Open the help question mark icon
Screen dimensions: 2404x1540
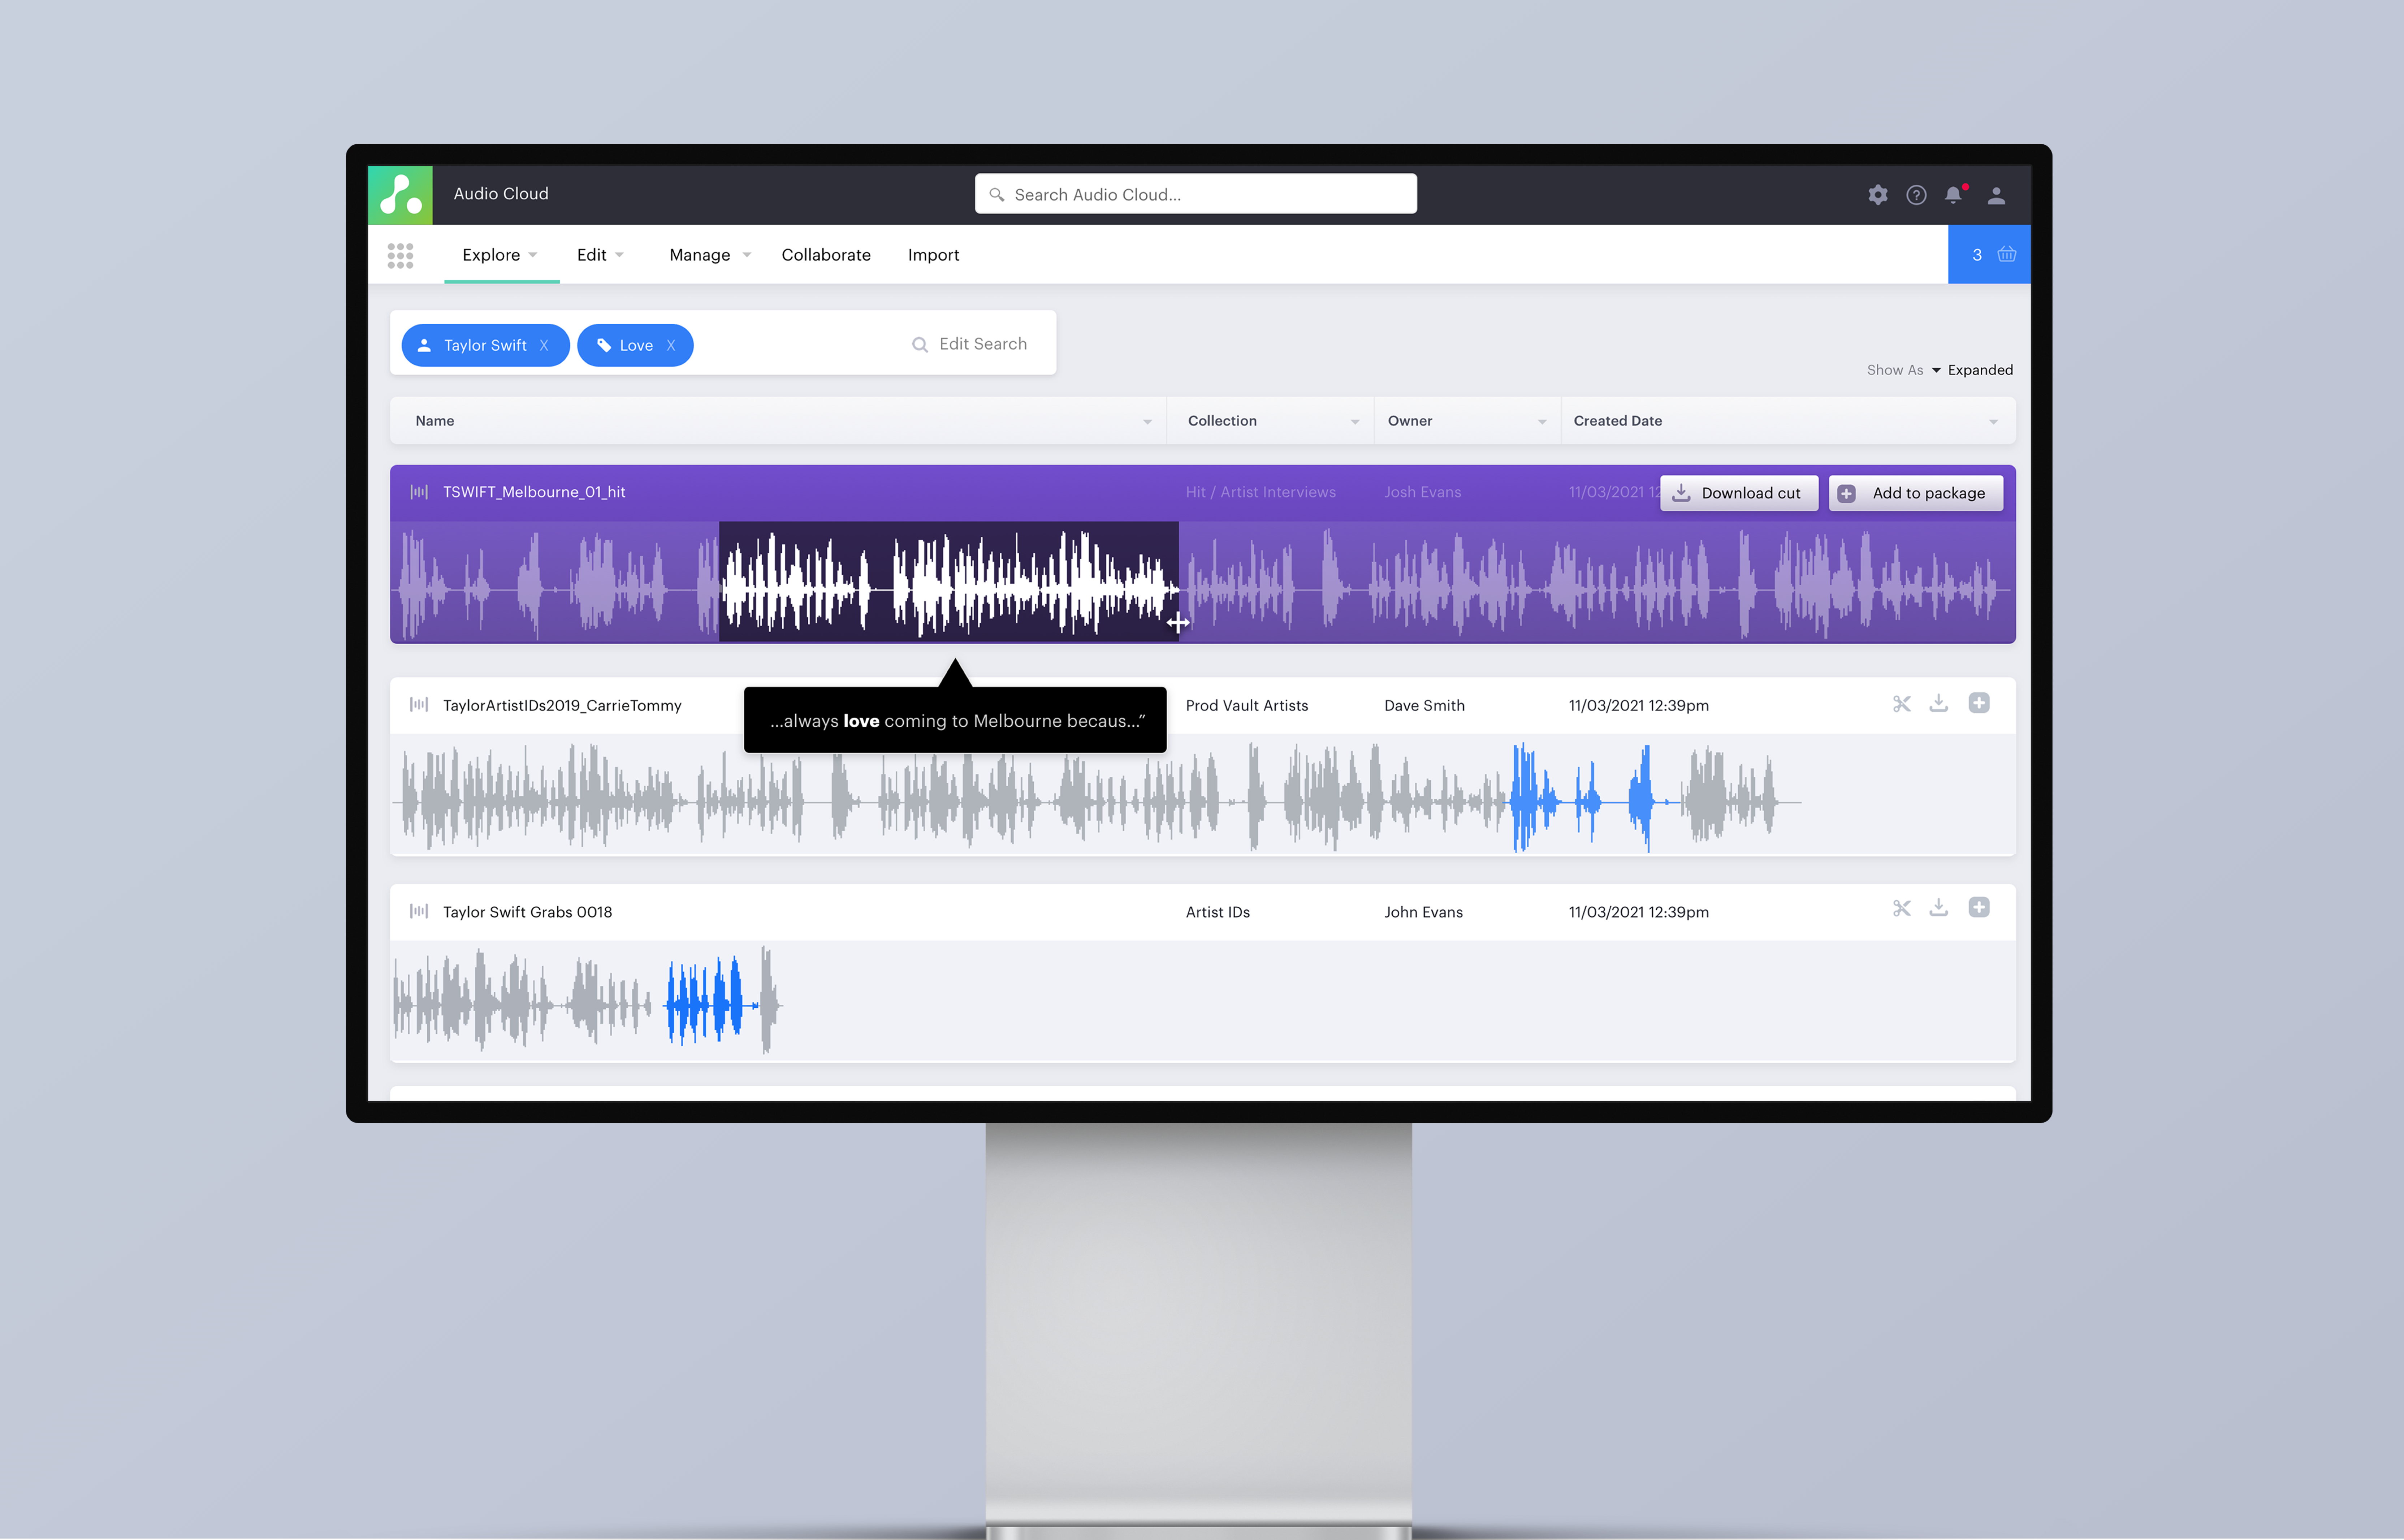coord(1916,195)
